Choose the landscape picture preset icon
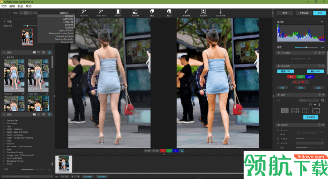The image size is (328, 179). point(135,13)
